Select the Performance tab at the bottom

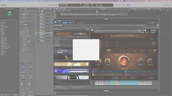(124, 78)
